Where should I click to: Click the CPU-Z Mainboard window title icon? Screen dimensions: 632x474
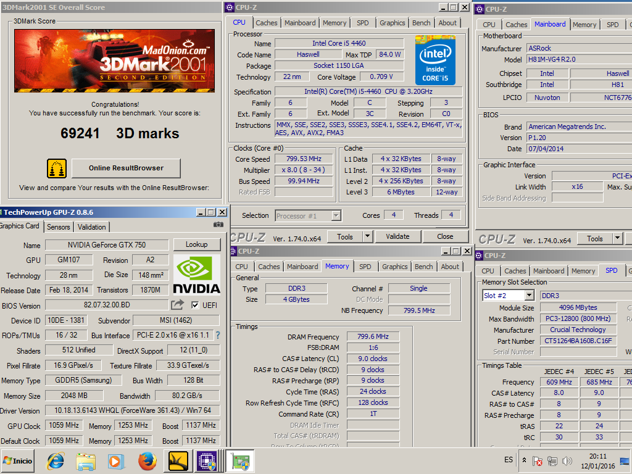480,9
